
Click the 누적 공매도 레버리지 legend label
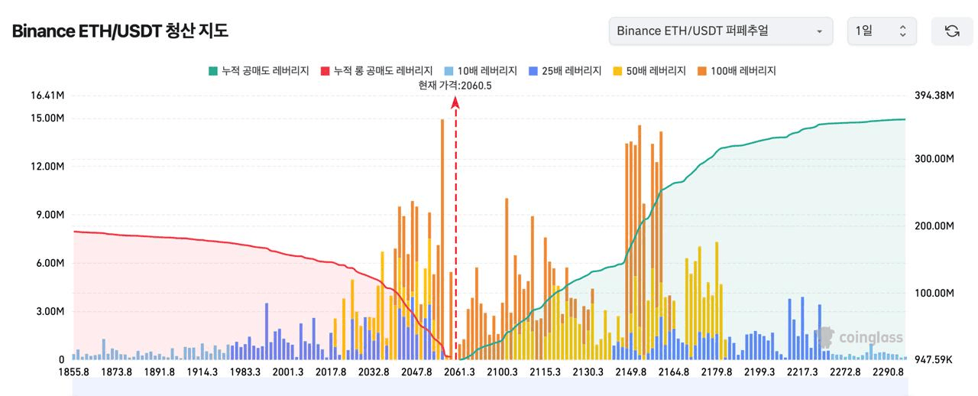[x=265, y=71]
